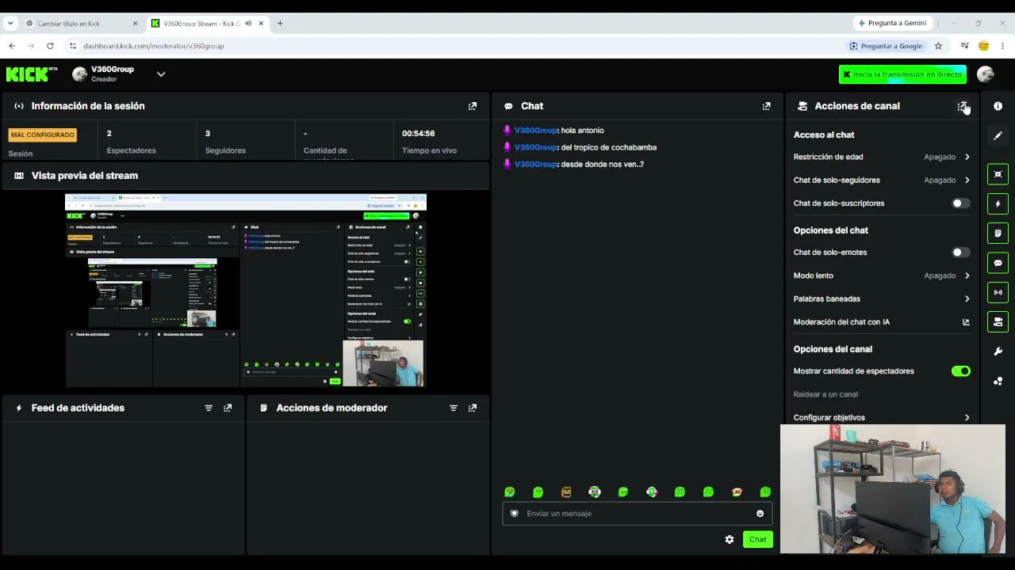Viewport: 1015px width, 570px height.
Task: Open Palabras baneadas settings
Action: [x=882, y=299]
